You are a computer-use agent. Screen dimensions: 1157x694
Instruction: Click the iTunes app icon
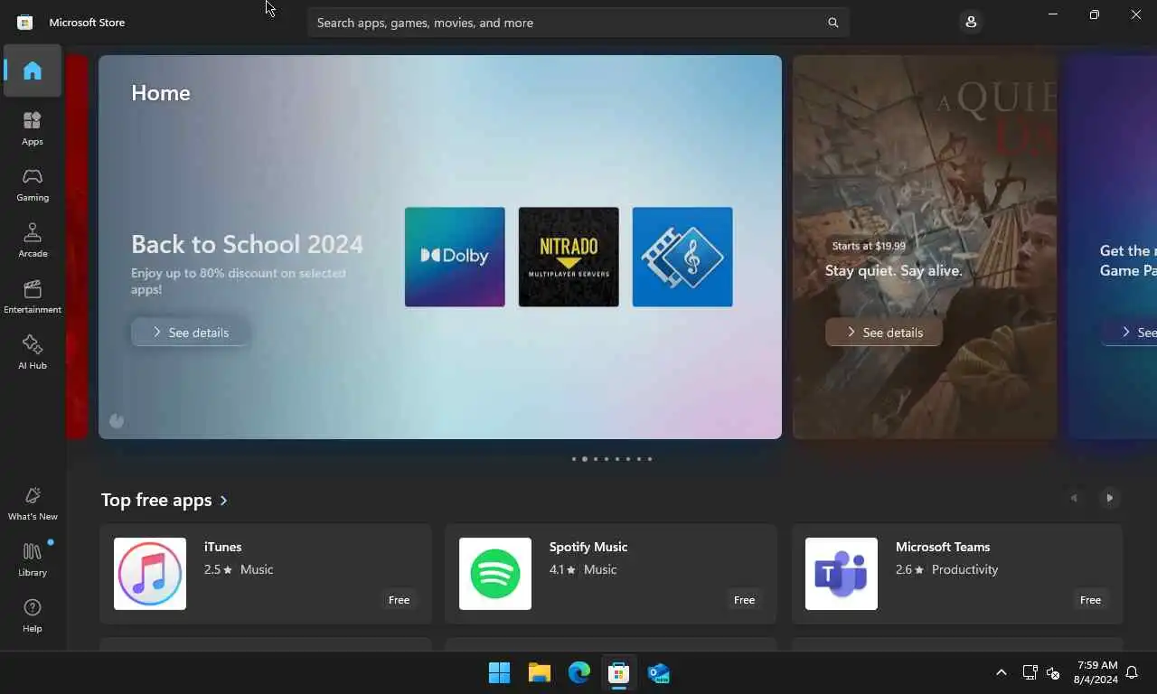150,574
